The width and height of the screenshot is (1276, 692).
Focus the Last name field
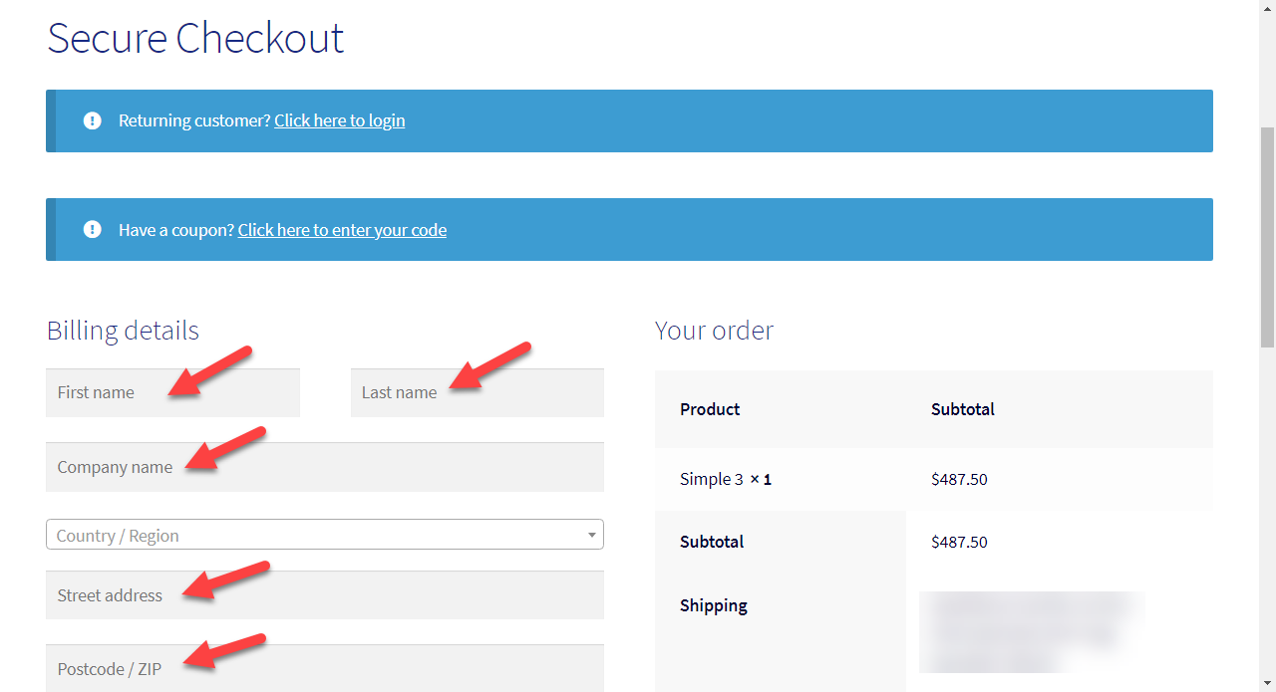pos(478,392)
